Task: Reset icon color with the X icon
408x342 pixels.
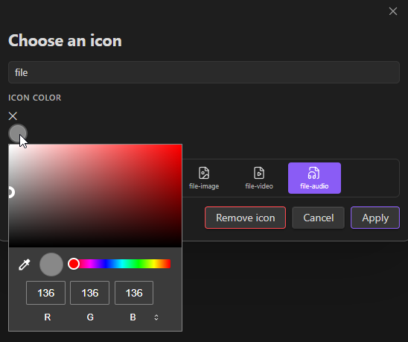Action: pos(13,116)
